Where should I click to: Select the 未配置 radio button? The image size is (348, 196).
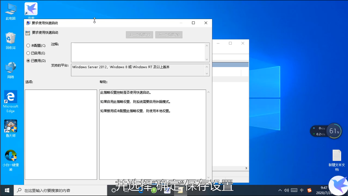click(x=29, y=45)
